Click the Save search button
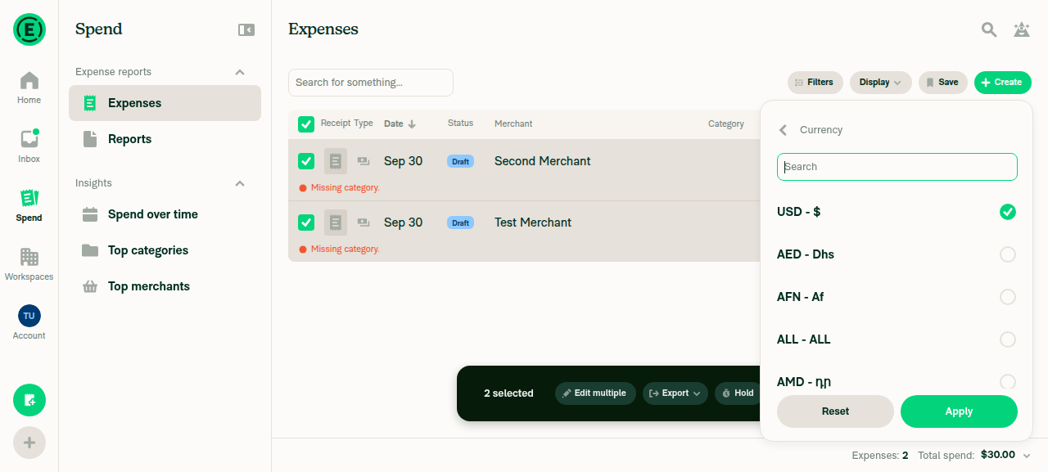Viewport: 1048px width, 472px height. [x=943, y=83]
